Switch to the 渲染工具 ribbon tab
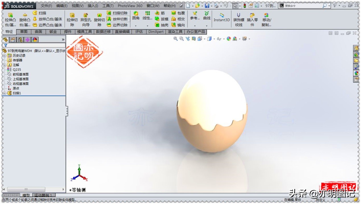 click(x=175, y=32)
